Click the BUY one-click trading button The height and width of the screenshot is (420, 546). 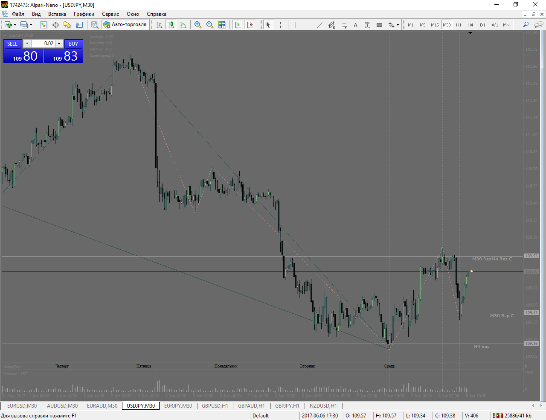click(73, 44)
